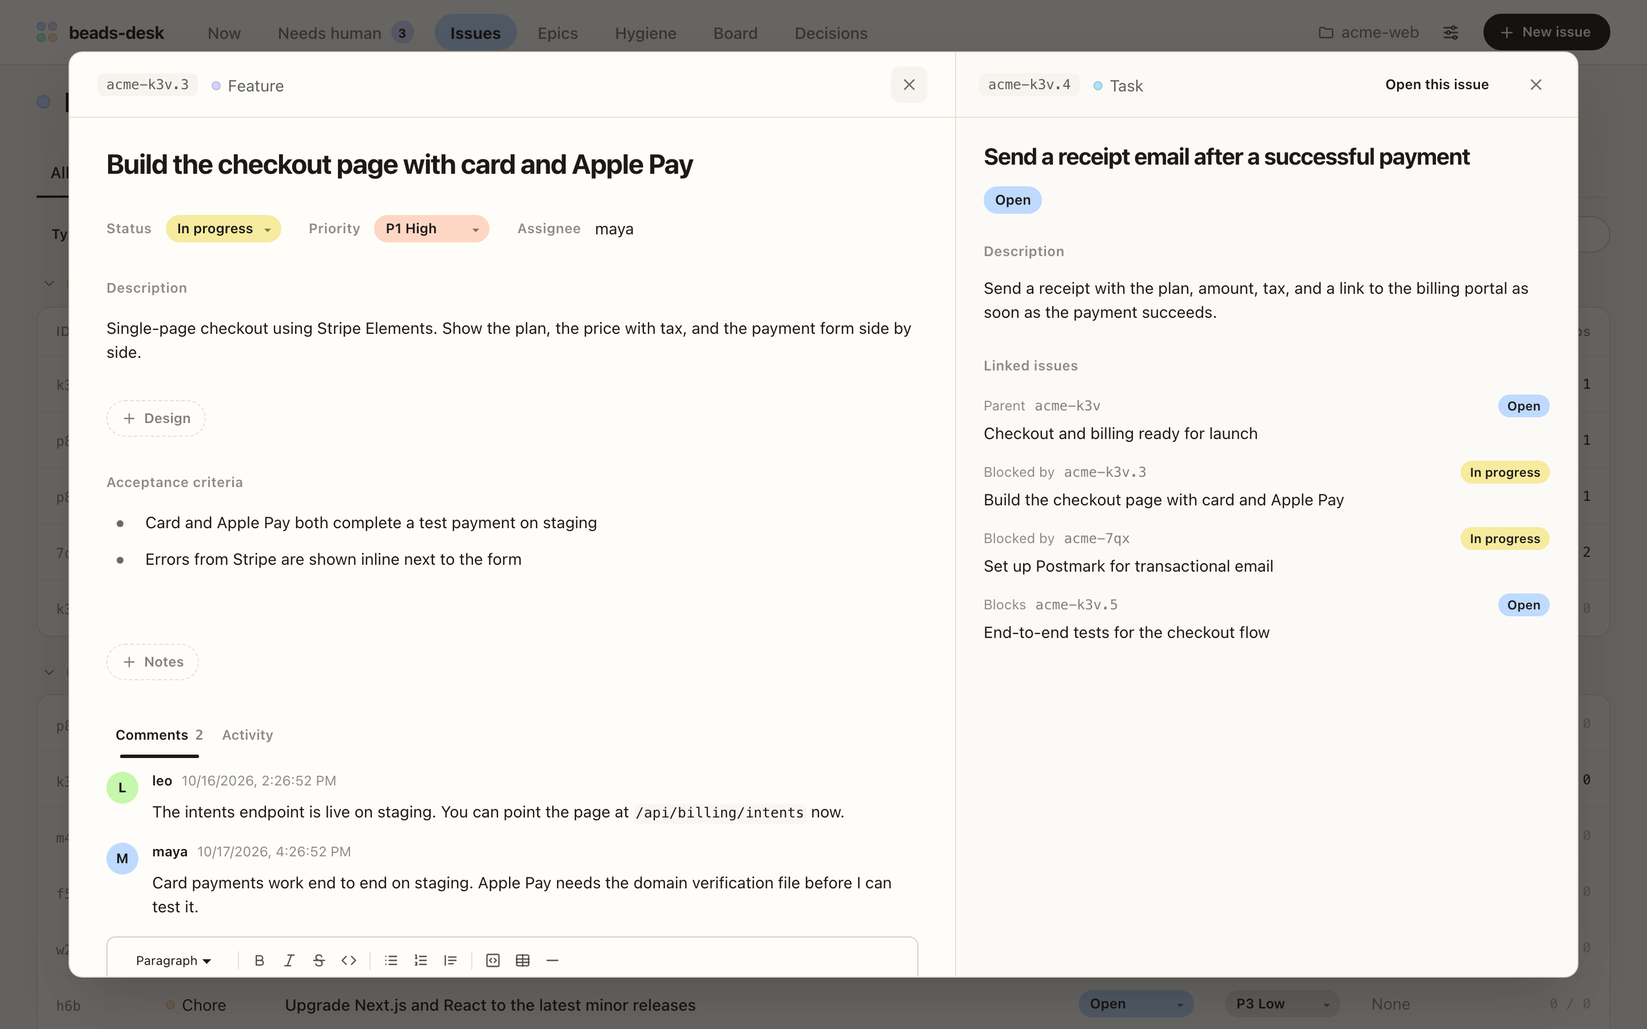Switch to the Comments tab
Screen dimensions: 1647x1029
[159, 735]
